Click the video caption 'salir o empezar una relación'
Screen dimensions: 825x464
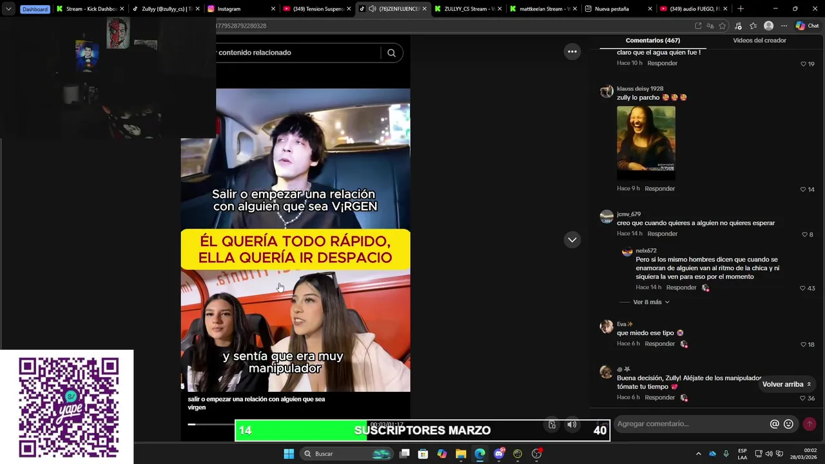tap(257, 403)
